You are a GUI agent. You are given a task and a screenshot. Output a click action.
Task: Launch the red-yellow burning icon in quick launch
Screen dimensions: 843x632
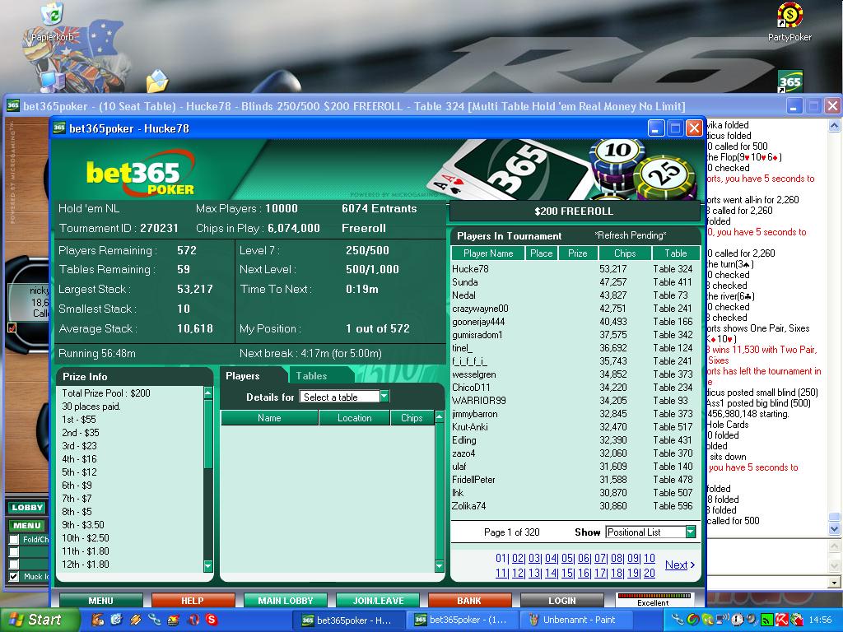[x=173, y=620]
